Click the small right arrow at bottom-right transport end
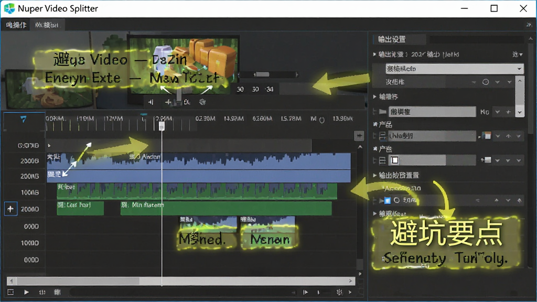Image resolution: width=537 pixels, height=302 pixels. [x=350, y=292]
